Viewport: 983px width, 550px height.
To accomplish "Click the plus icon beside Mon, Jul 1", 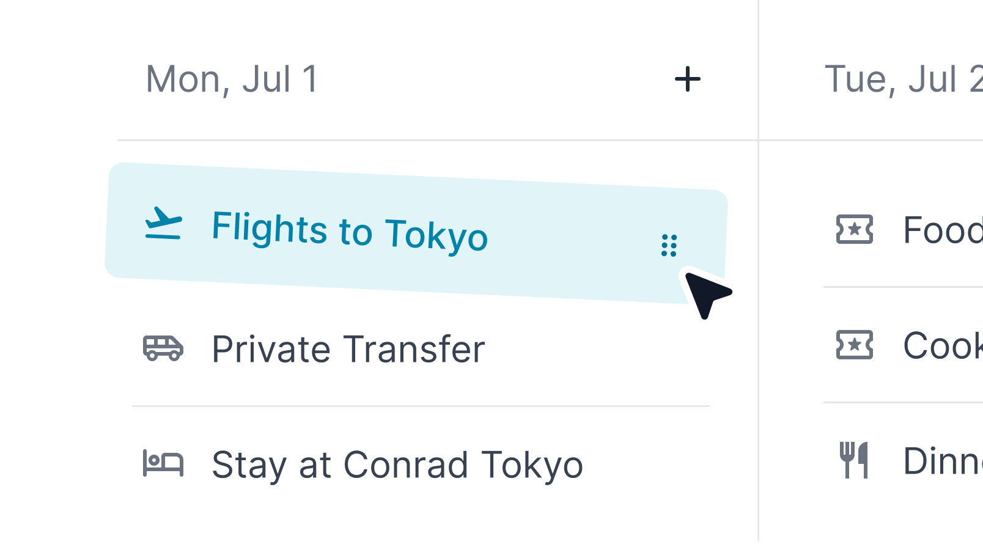I will 688,79.
